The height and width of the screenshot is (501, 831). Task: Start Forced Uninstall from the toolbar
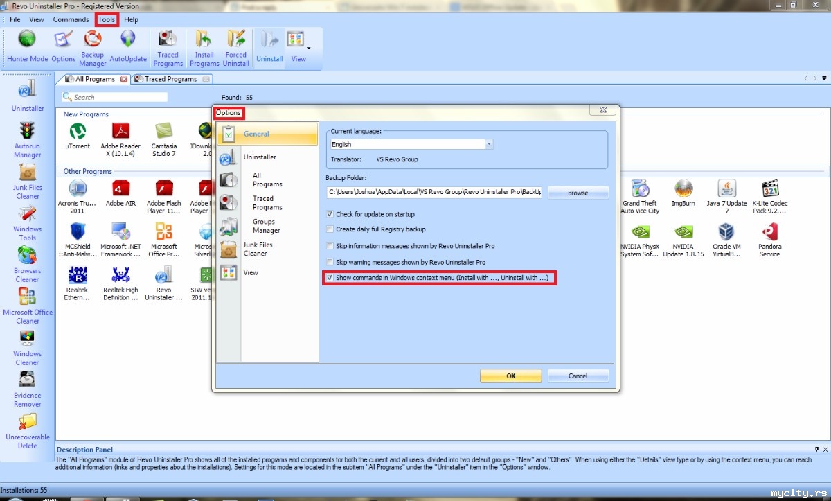[x=236, y=49]
